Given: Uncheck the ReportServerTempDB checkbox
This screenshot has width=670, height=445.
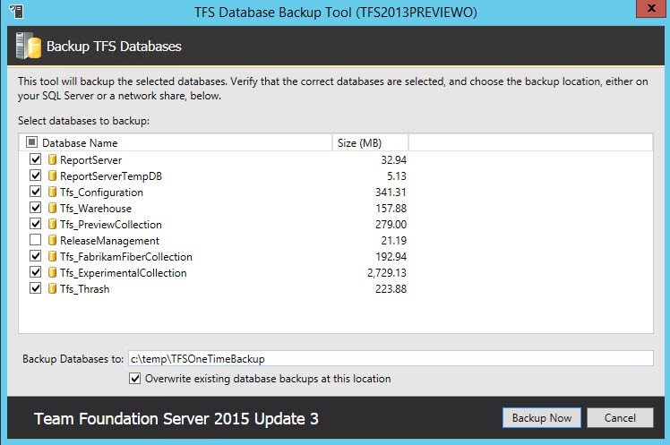Looking at the screenshot, I should (x=36, y=175).
